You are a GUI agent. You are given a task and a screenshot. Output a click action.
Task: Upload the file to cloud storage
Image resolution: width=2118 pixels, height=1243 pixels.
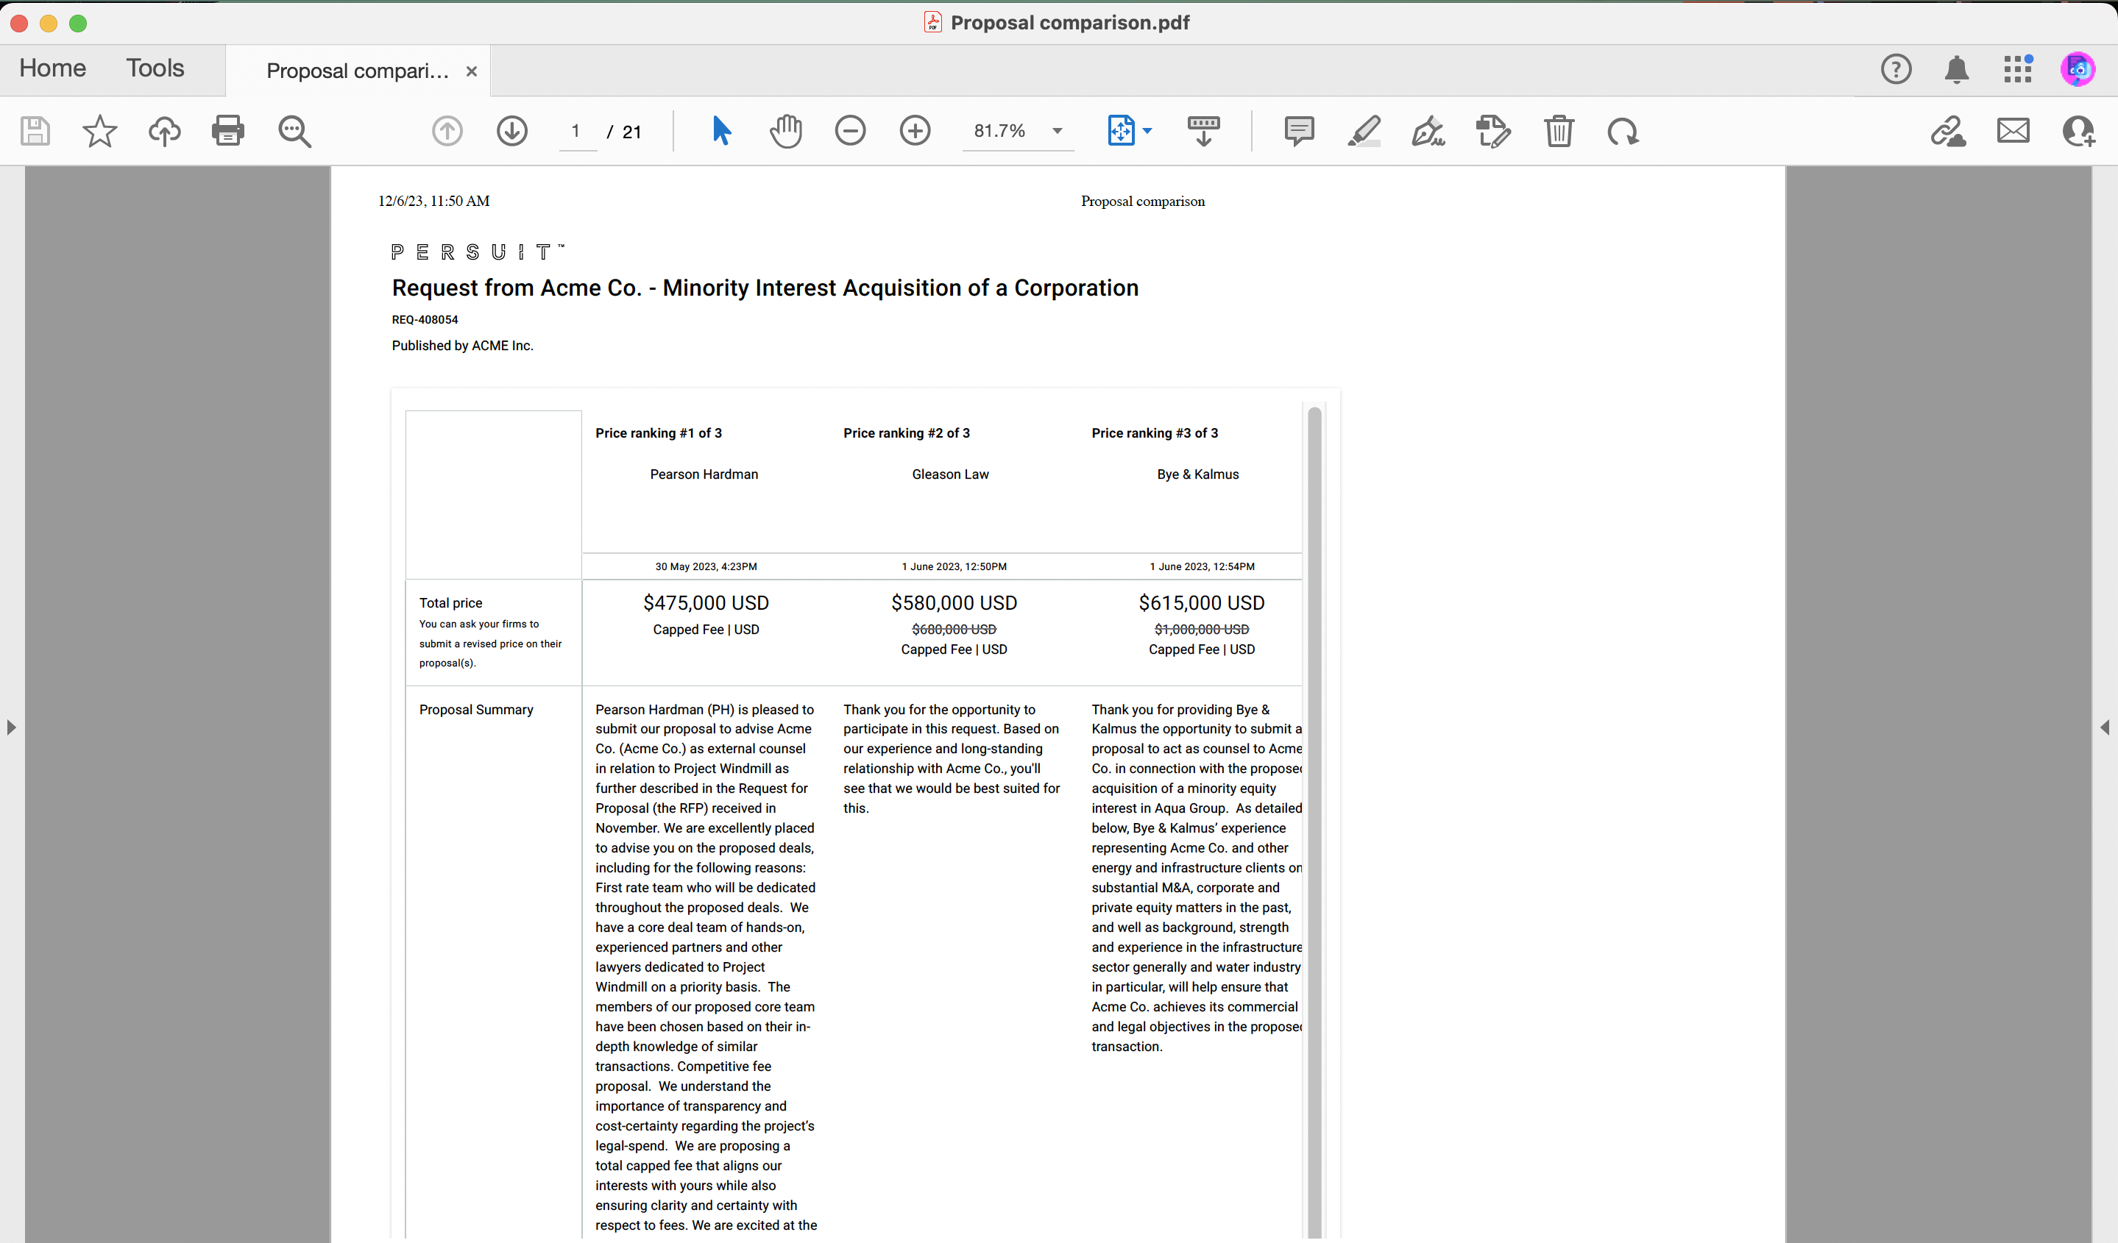click(165, 131)
